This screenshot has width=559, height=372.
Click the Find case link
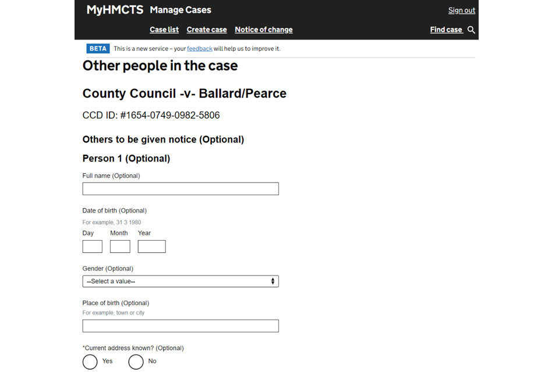pyautogui.click(x=446, y=30)
